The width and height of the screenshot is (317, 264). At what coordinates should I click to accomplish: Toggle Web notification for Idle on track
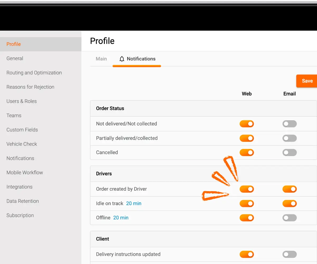247,204
